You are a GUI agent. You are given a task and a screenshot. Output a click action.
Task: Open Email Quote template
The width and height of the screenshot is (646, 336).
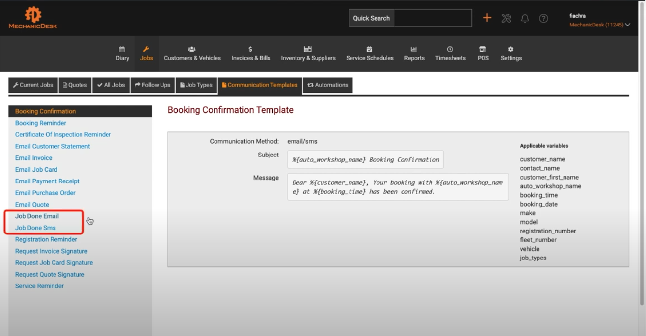tap(32, 205)
